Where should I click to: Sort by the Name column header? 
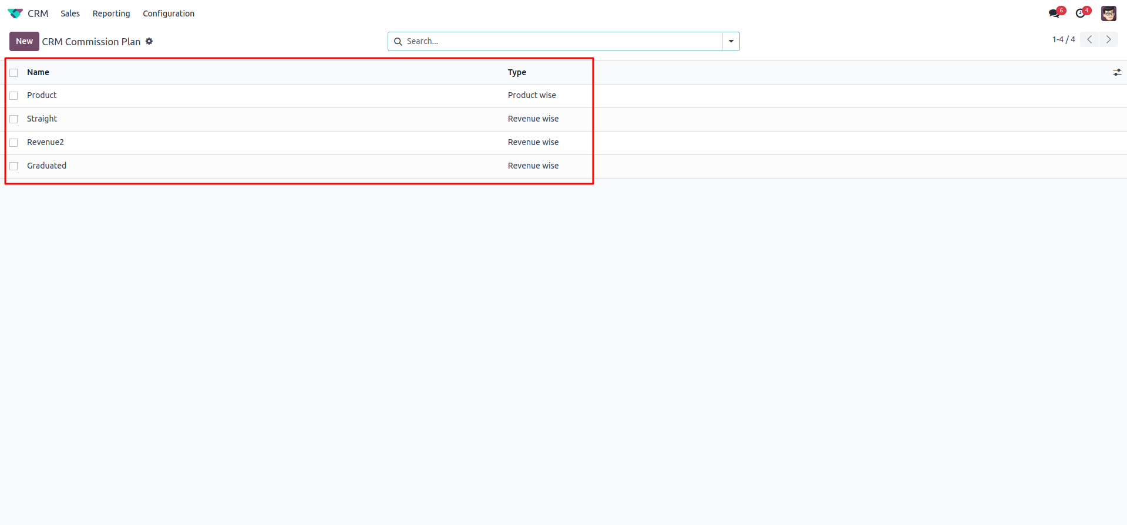click(38, 72)
